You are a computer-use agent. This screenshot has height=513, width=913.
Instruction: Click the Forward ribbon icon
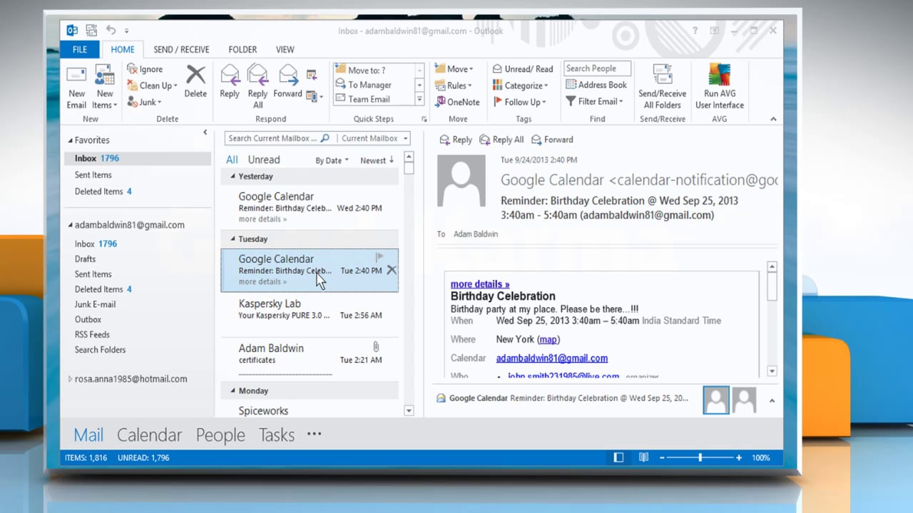(x=287, y=75)
